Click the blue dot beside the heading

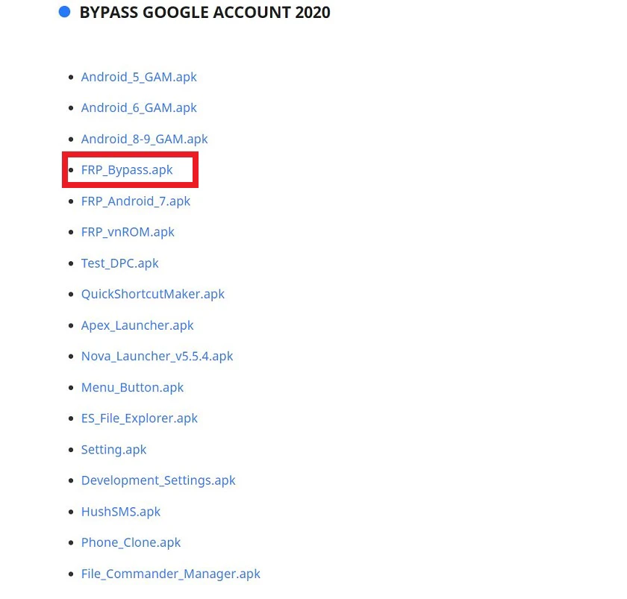[64, 12]
